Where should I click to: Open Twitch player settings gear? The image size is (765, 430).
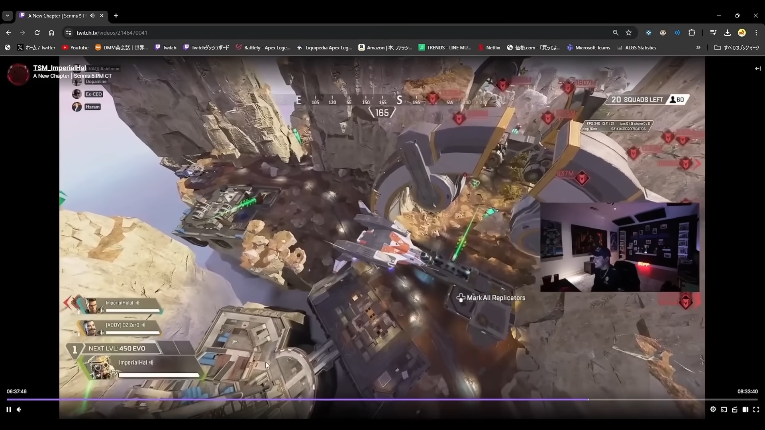point(713,409)
